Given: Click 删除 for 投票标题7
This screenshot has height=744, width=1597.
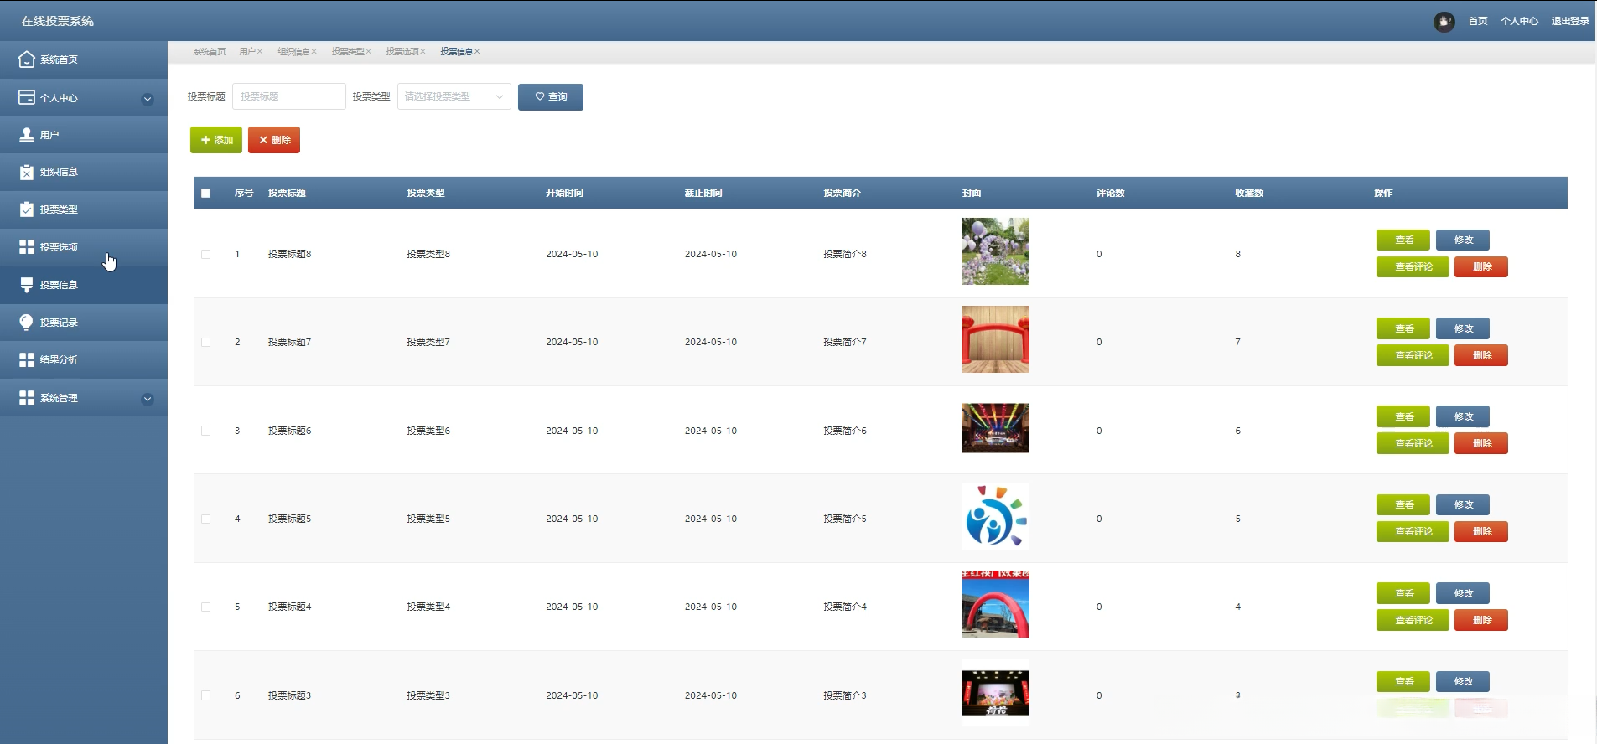Looking at the screenshot, I should tap(1481, 355).
